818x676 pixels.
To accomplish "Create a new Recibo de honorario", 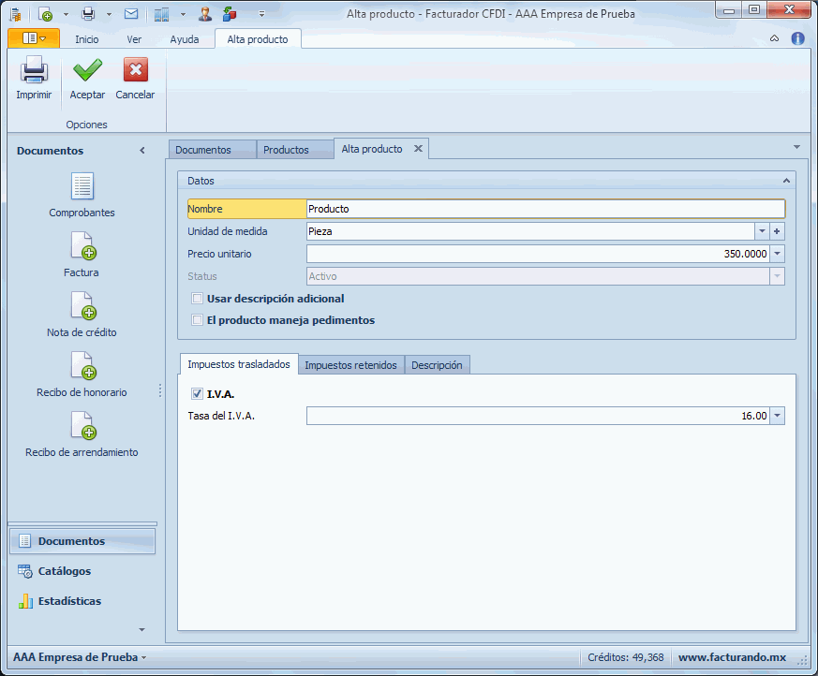I will click(82, 366).
